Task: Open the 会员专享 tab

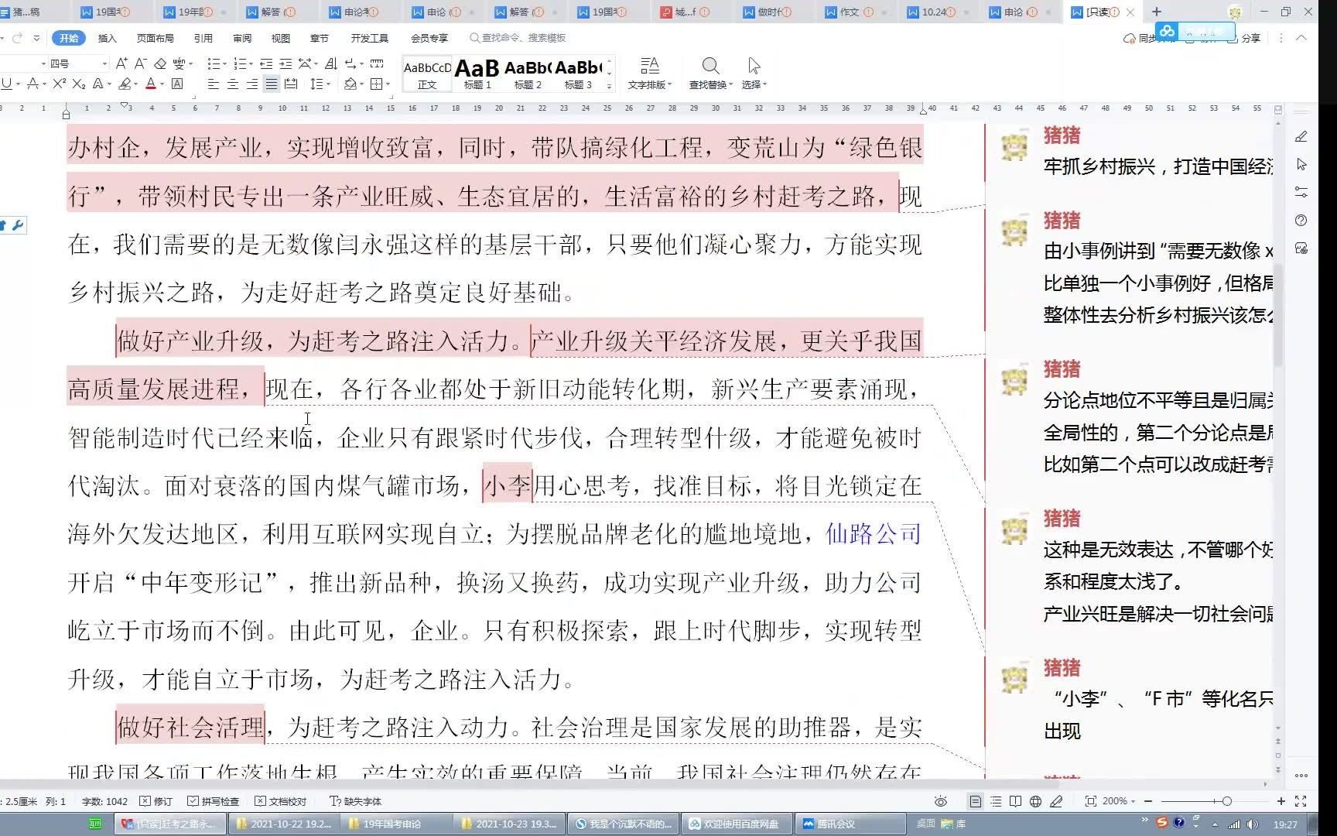Action: pyautogui.click(x=429, y=38)
